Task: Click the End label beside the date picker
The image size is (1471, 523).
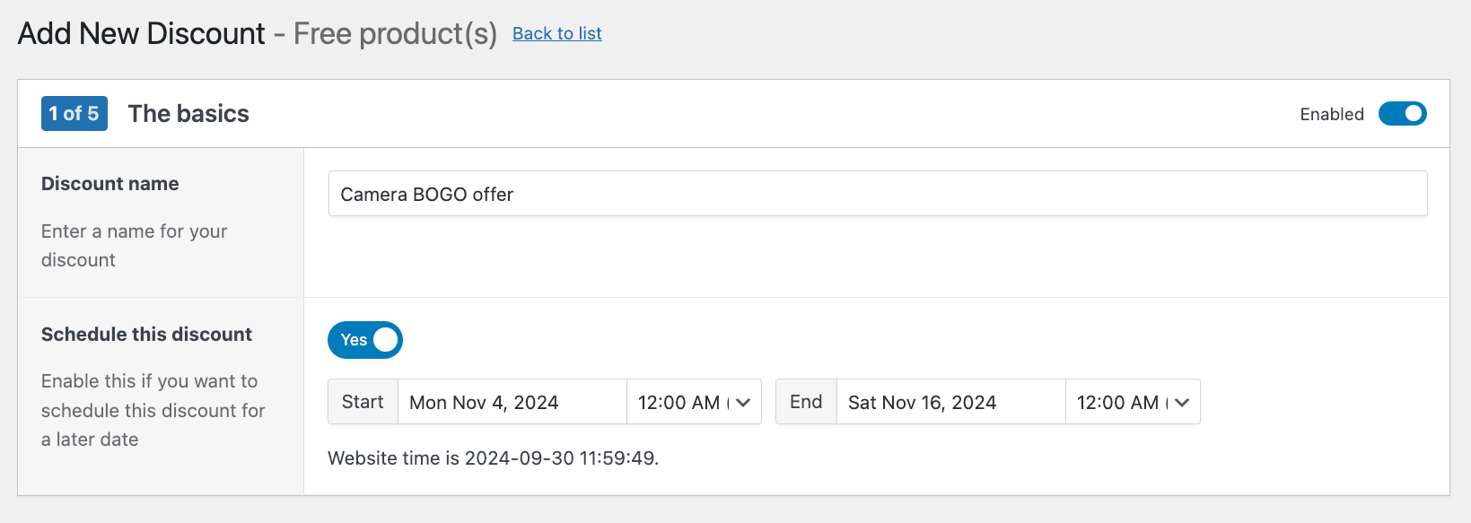Action: 805,402
